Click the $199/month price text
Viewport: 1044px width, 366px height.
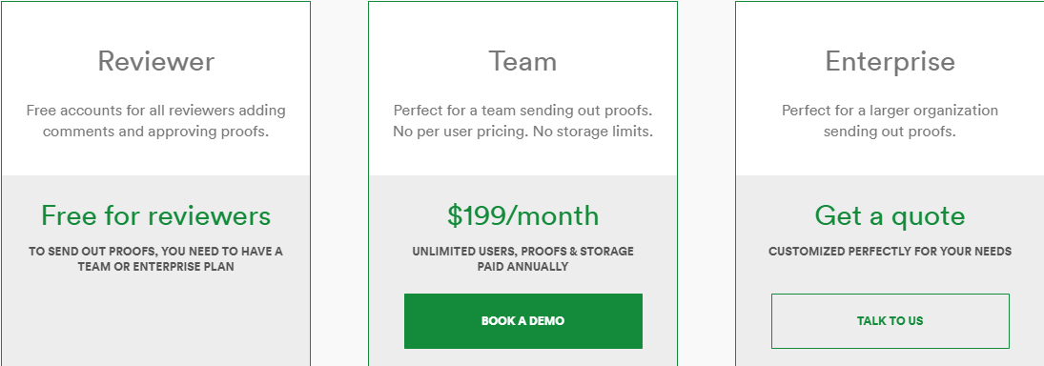522,215
